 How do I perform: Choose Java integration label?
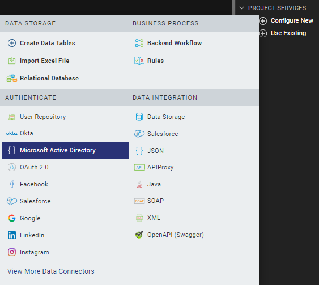(154, 184)
